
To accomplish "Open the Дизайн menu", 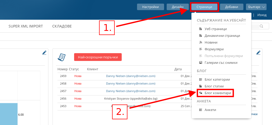I will click(178, 7).
